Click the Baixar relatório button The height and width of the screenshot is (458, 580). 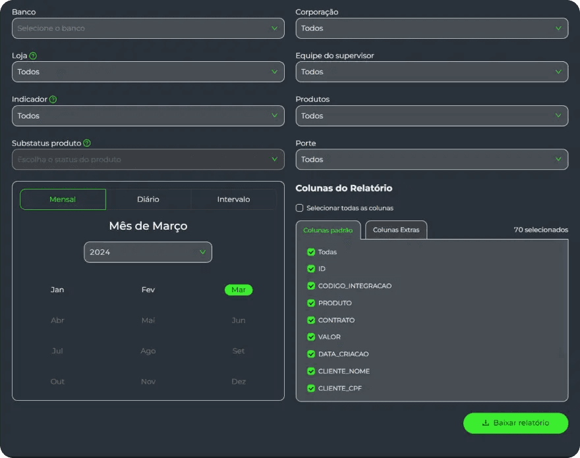(515, 423)
